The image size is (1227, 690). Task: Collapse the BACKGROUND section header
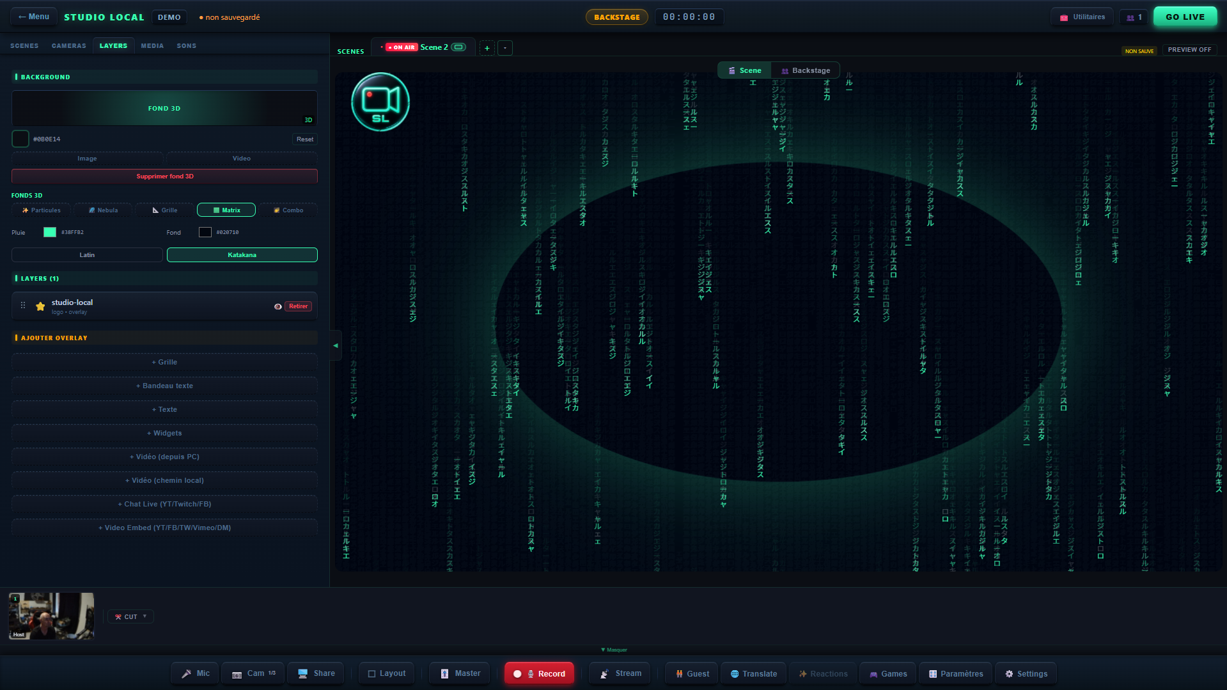[164, 77]
